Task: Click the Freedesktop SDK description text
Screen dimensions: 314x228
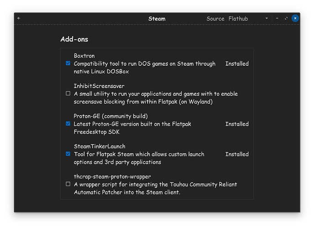Action: (x=133, y=128)
